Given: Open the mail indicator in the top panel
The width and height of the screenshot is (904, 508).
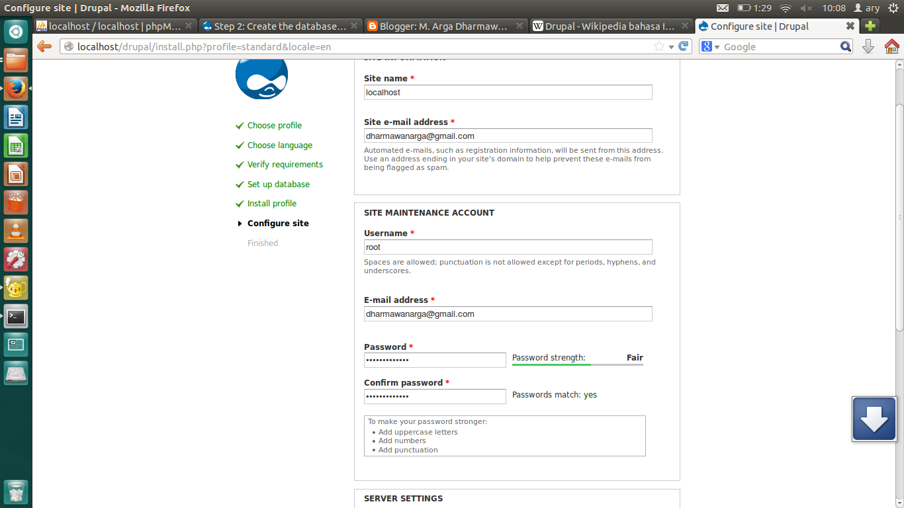Looking at the screenshot, I should [723, 8].
